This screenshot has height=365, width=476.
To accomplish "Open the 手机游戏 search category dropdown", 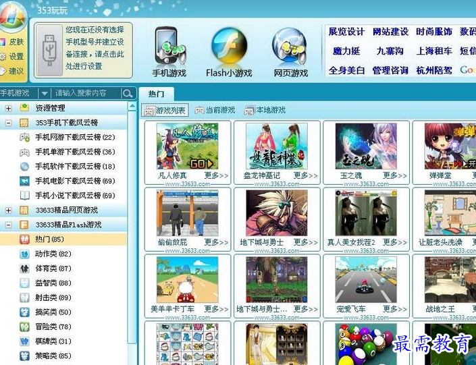I will (x=45, y=93).
